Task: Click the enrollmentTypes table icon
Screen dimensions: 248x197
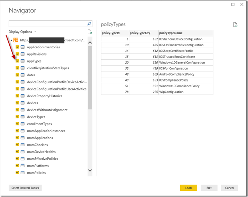Action: pyautogui.click(x=22, y=124)
